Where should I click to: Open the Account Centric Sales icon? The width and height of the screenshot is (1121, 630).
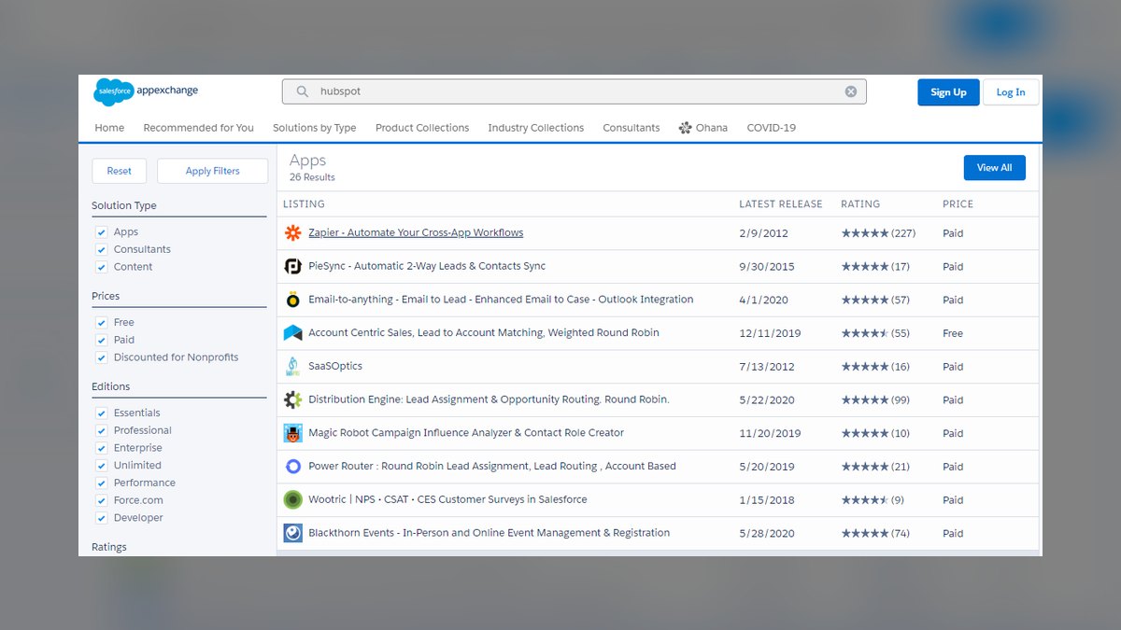click(292, 333)
